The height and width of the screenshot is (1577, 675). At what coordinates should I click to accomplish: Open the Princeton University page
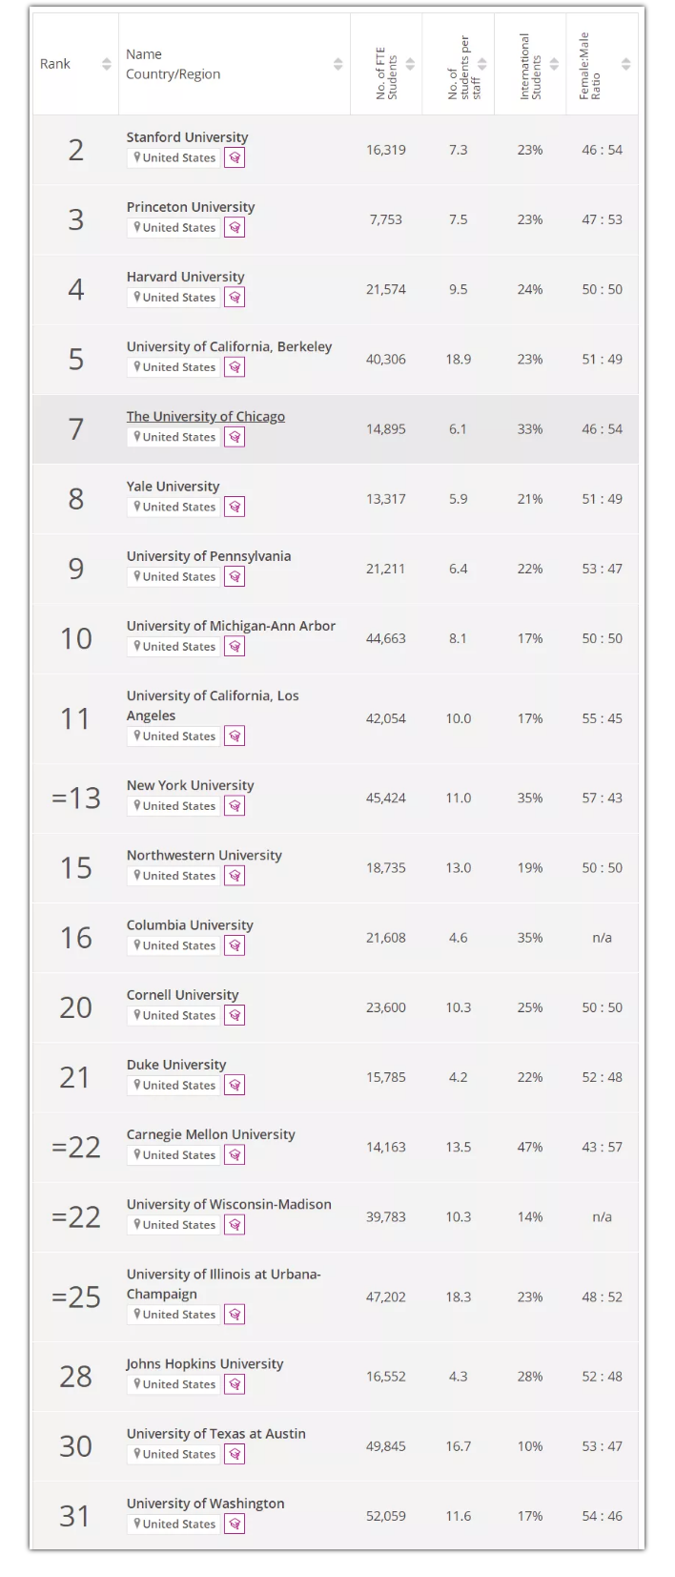coord(191,207)
